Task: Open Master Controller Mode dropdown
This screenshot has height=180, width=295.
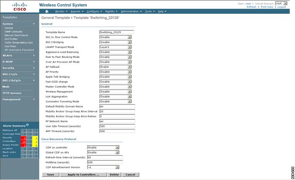Action: 115,87
